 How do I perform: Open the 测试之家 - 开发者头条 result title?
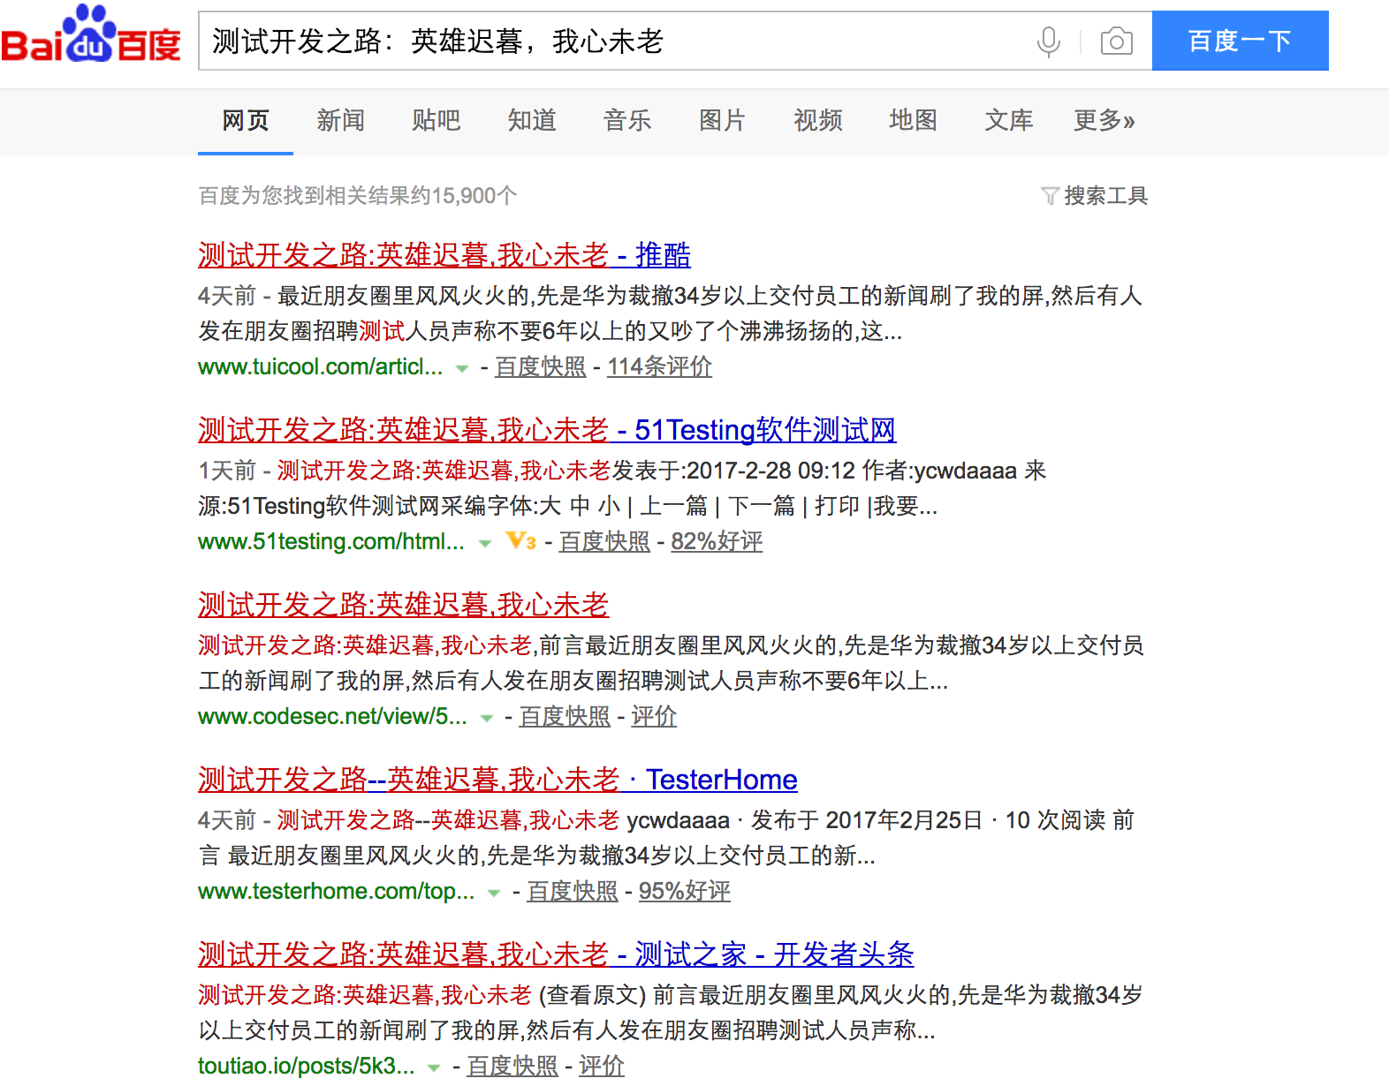556,954
